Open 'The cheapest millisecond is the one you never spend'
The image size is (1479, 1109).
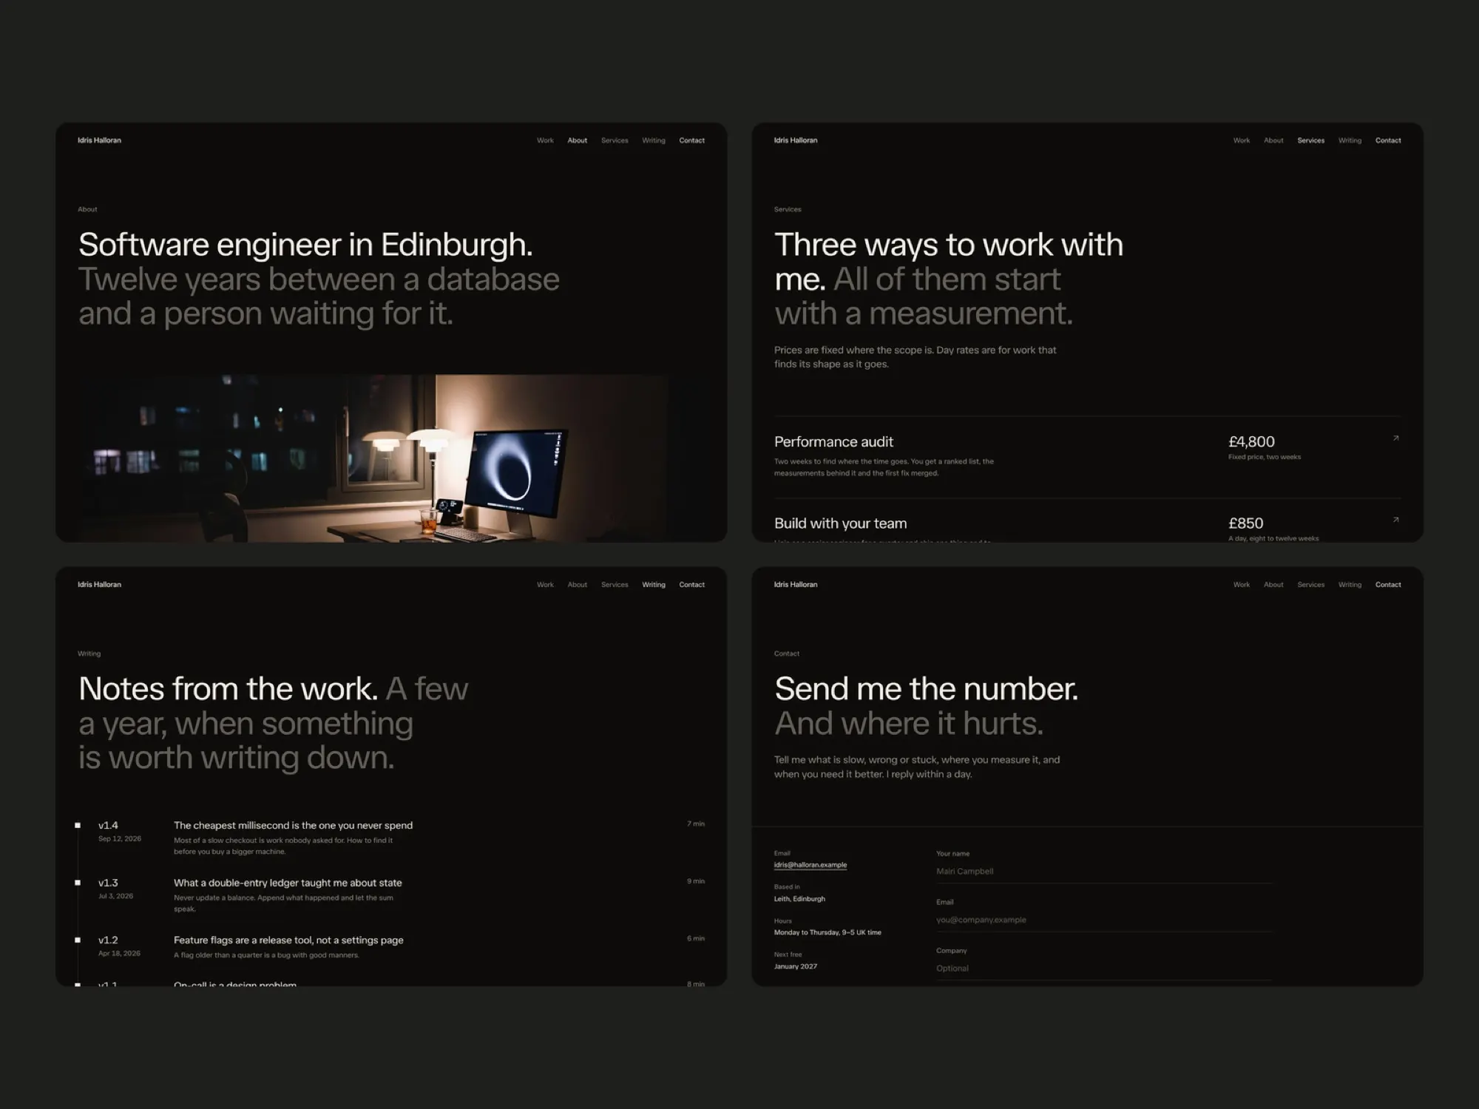pos(293,825)
